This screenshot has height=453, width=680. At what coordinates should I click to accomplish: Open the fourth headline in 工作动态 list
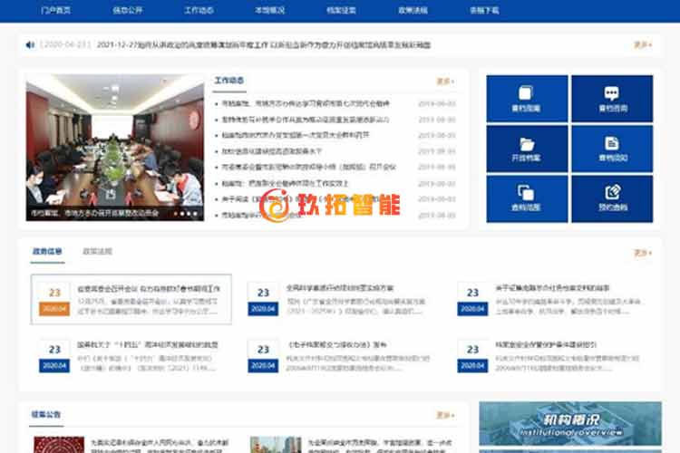(272, 151)
